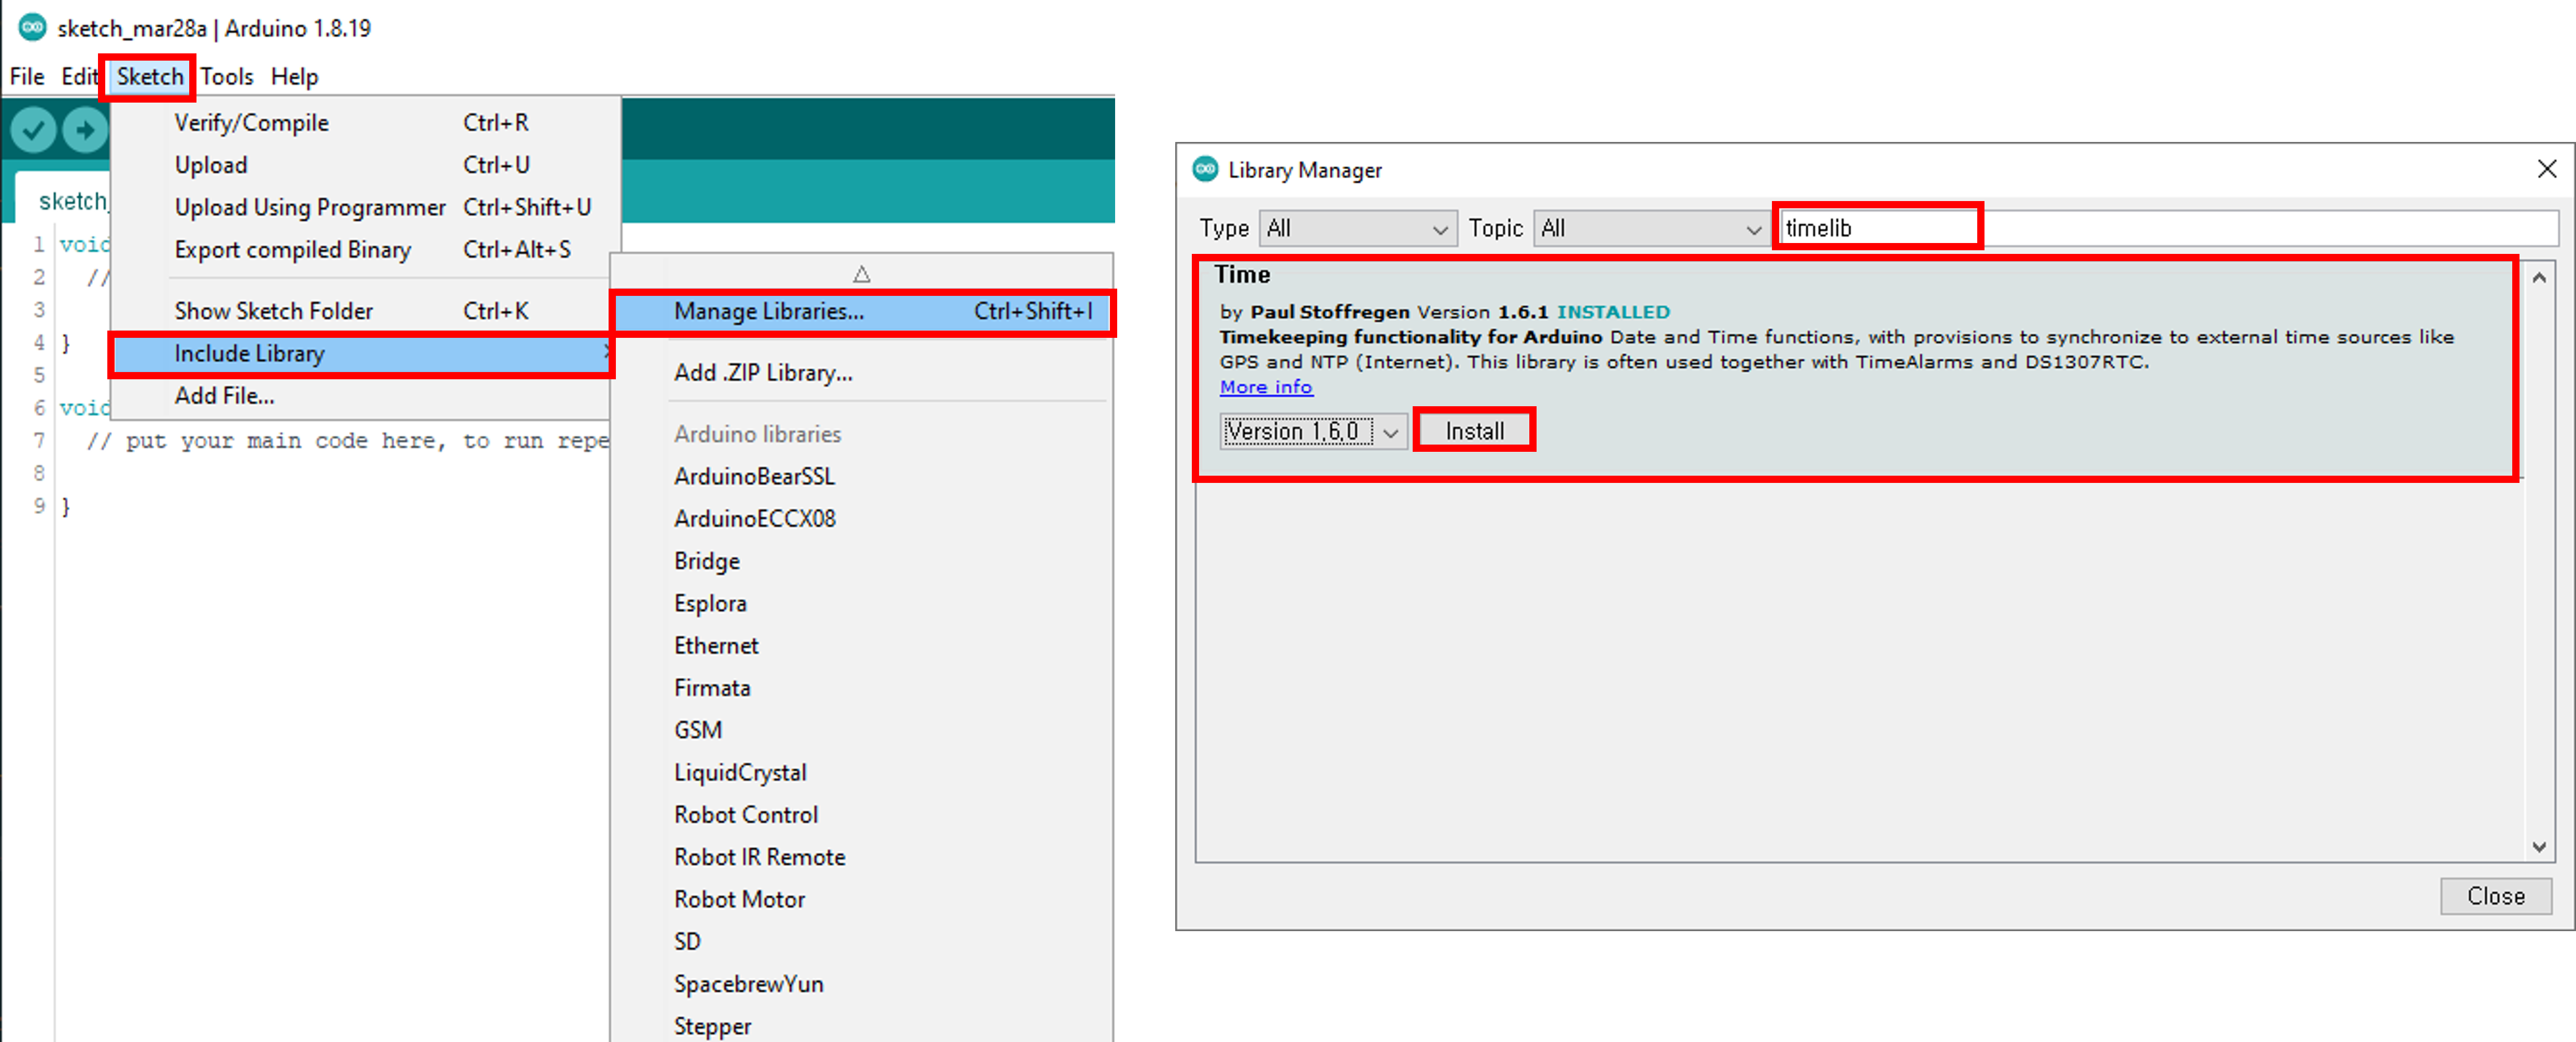The image size is (2576, 1042).
Task: Click the Verify checkmark toolbar icon
Action: (x=33, y=130)
